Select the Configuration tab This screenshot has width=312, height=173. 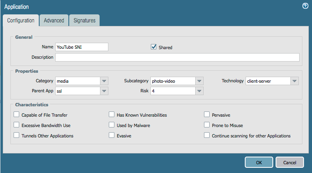tap(21, 20)
